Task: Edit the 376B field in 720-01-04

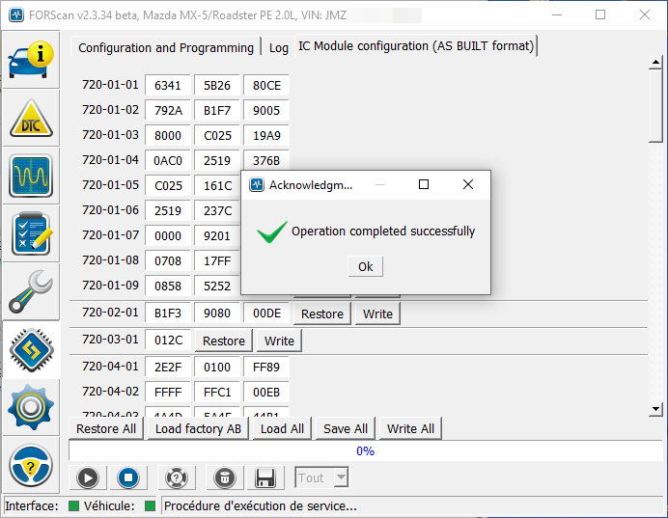Action: point(266,160)
